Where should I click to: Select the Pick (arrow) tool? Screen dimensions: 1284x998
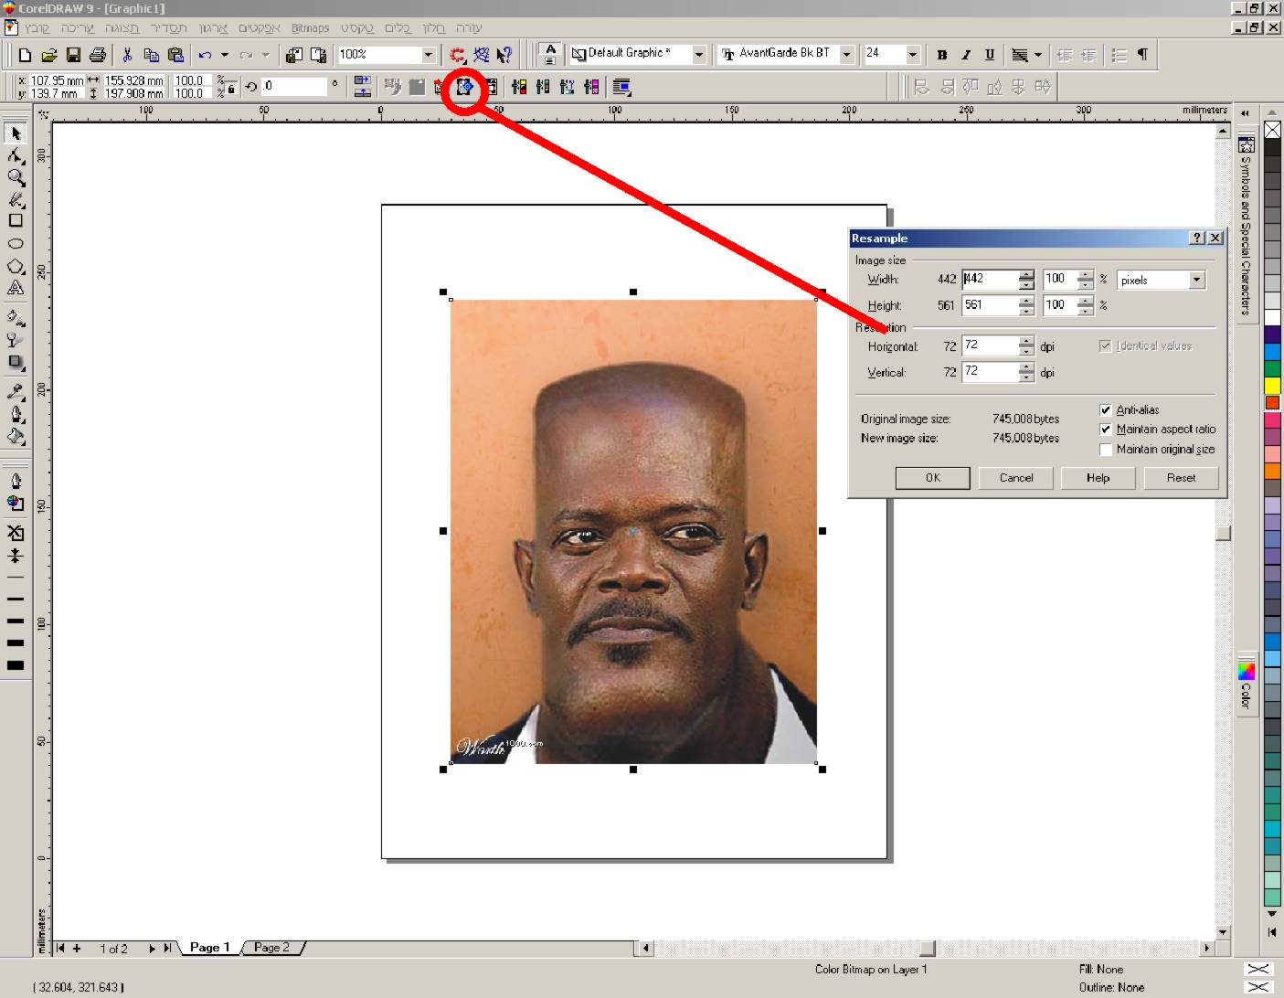coord(16,133)
